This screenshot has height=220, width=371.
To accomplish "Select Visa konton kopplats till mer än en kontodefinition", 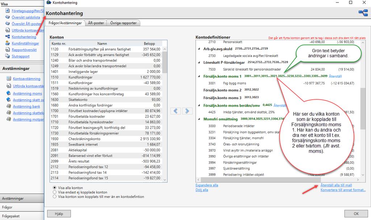I will 55,196.
